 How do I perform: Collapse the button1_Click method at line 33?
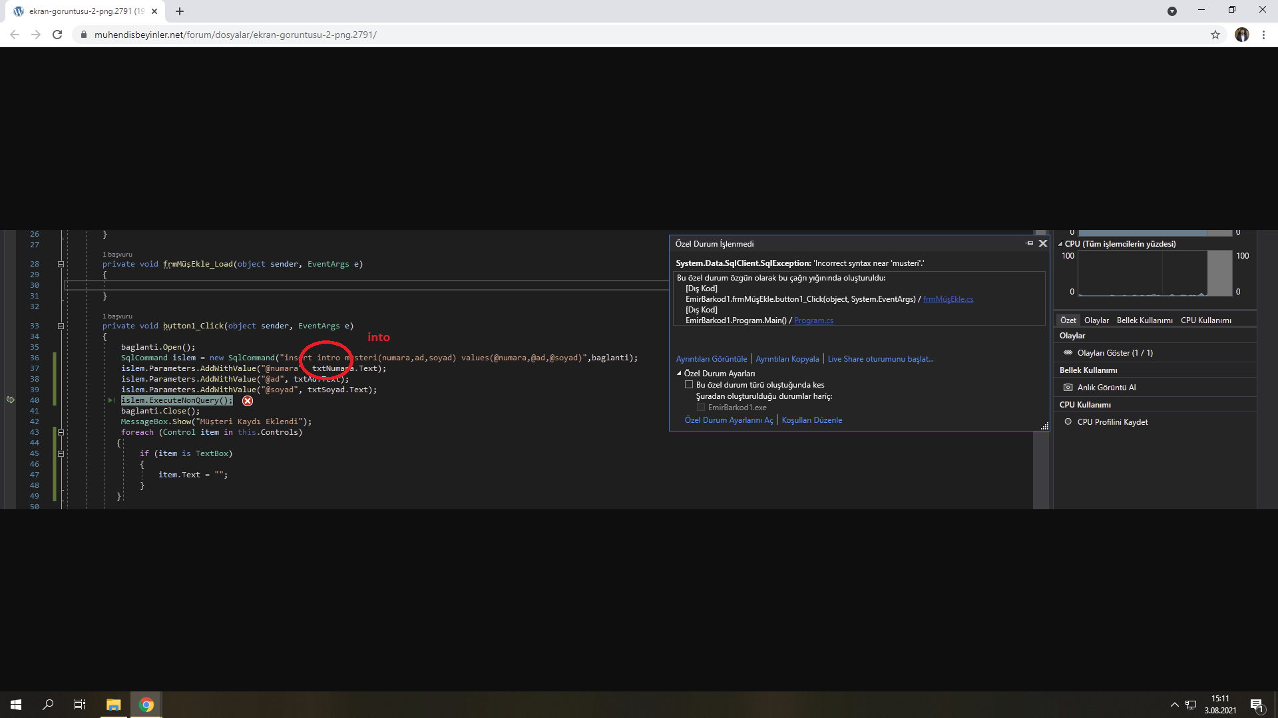point(61,326)
